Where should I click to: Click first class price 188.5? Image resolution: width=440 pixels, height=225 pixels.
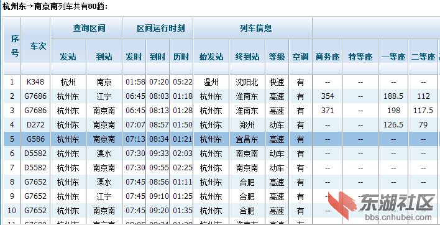[x=393, y=96]
